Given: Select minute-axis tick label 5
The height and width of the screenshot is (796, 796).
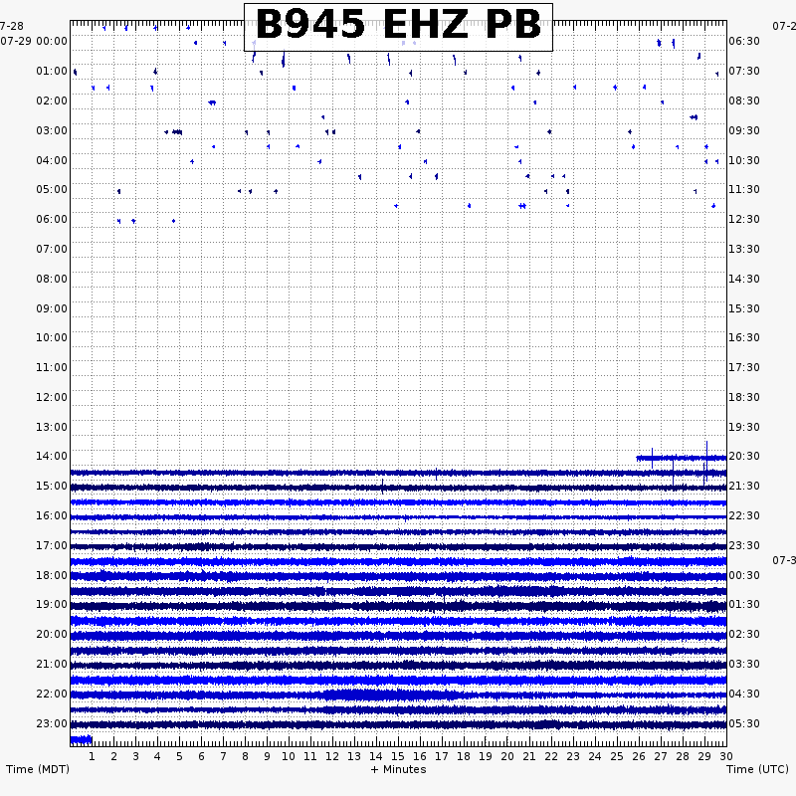Looking at the screenshot, I should (x=179, y=756).
